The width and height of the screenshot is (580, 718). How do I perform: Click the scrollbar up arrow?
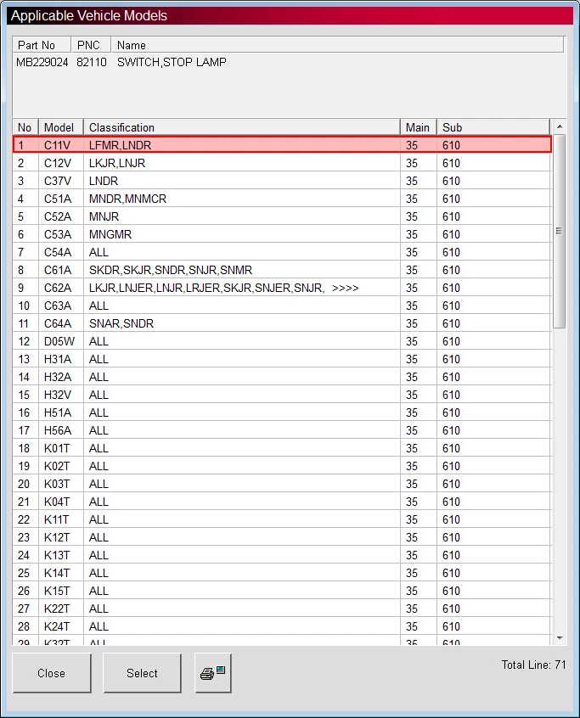coord(560,126)
